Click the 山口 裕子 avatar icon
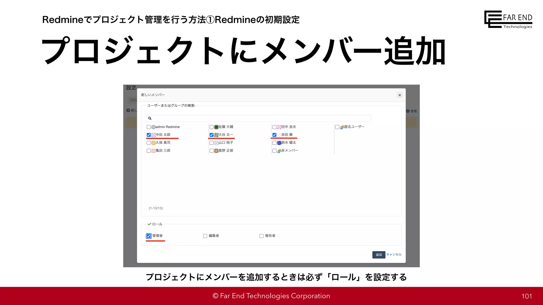This screenshot has width=543, height=305. pos(216,143)
